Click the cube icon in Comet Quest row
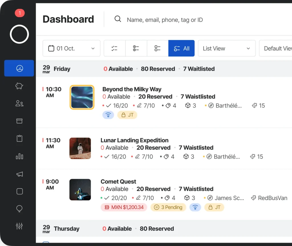 [187, 198]
